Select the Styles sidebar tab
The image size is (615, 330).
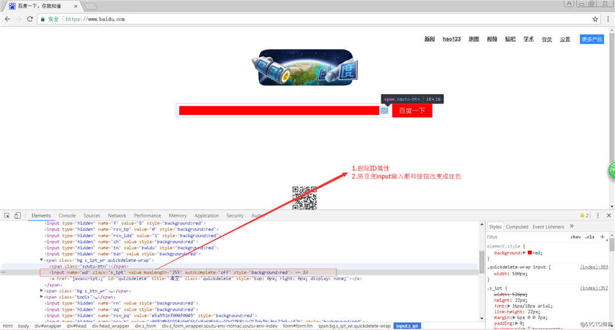click(495, 226)
